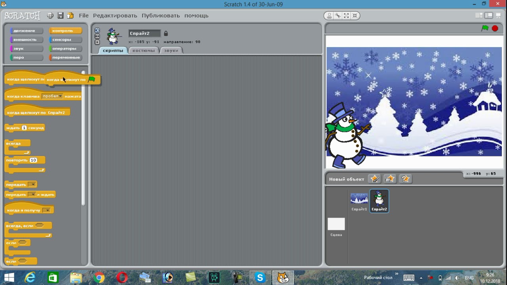Select the звук block category
The width and height of the screenshot is (507, 285).
26,48
